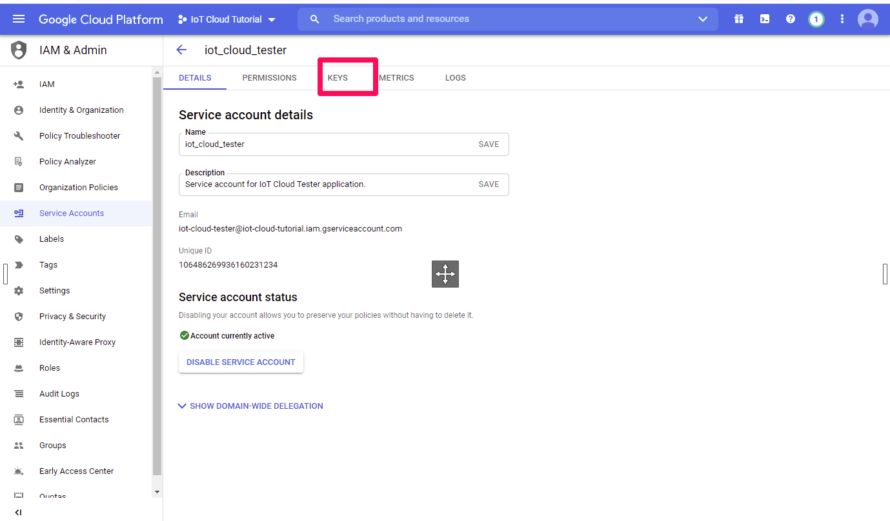Open the Keys tab
Viewport: 890px width, 521px height.
pos(338,78)
